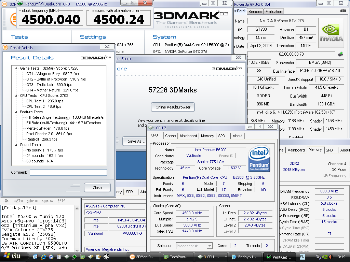Launch Internet Explorer from quick launch
Viewport: 350px width, 262px height.
pos(43,257)
